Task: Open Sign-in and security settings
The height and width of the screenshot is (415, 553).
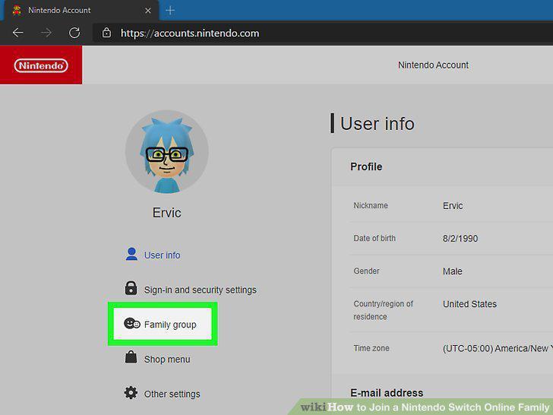Action: point(201,290)
